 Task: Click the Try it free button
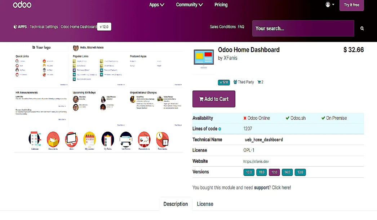pos(351,5)
